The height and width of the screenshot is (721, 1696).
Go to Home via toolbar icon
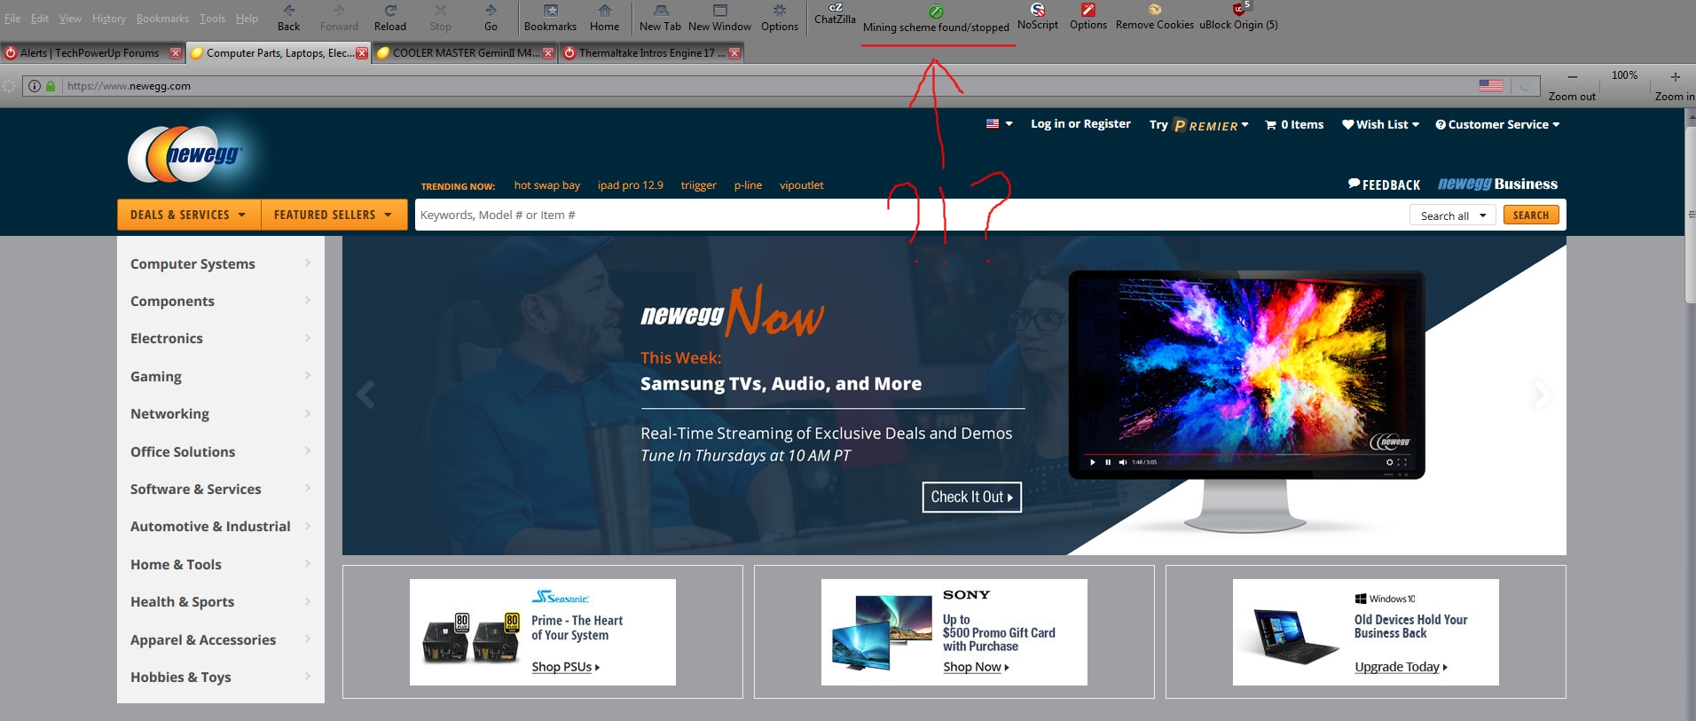pyautogui.click(x=605, y=18)
